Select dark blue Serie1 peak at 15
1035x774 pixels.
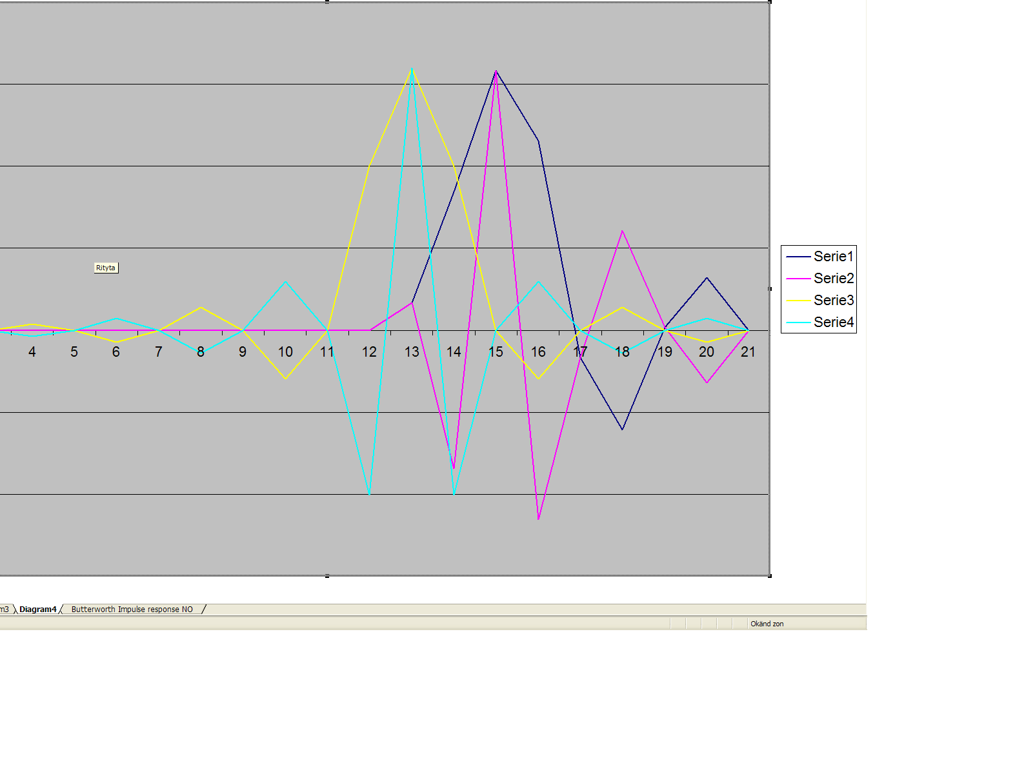[496, 71]
